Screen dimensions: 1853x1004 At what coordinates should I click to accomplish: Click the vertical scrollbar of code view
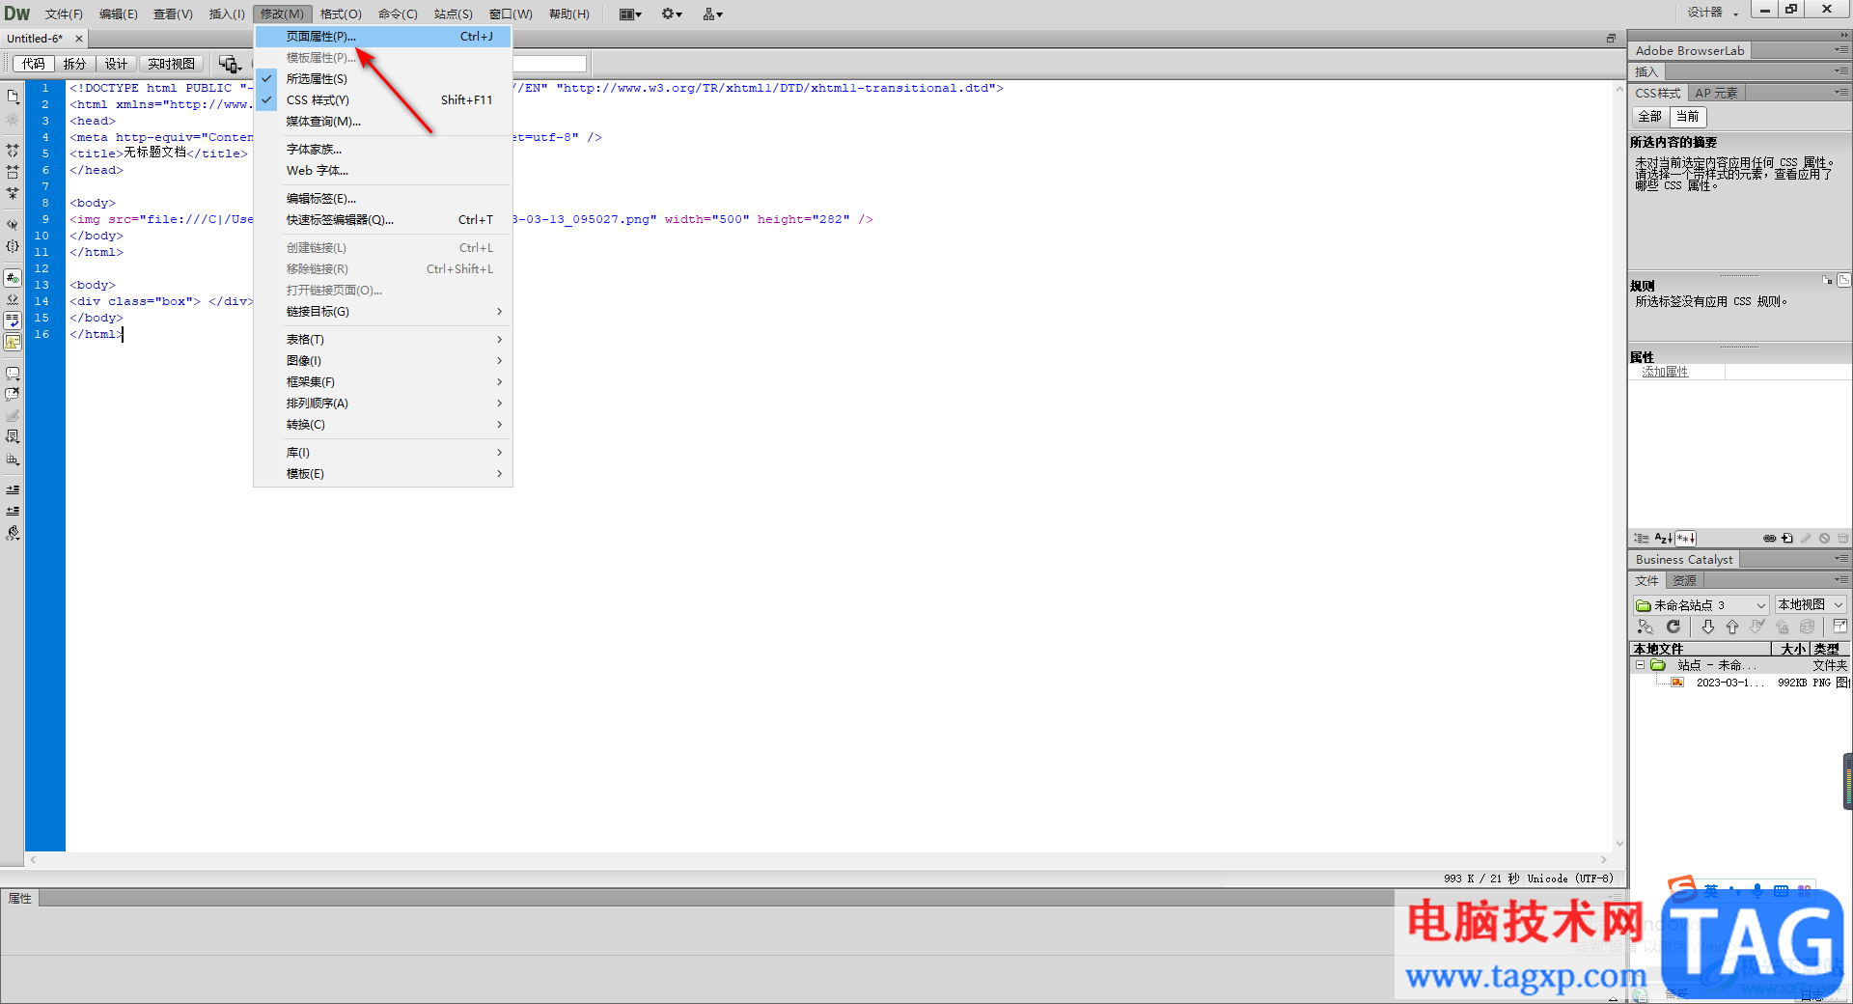click(x=1619, y=465)
